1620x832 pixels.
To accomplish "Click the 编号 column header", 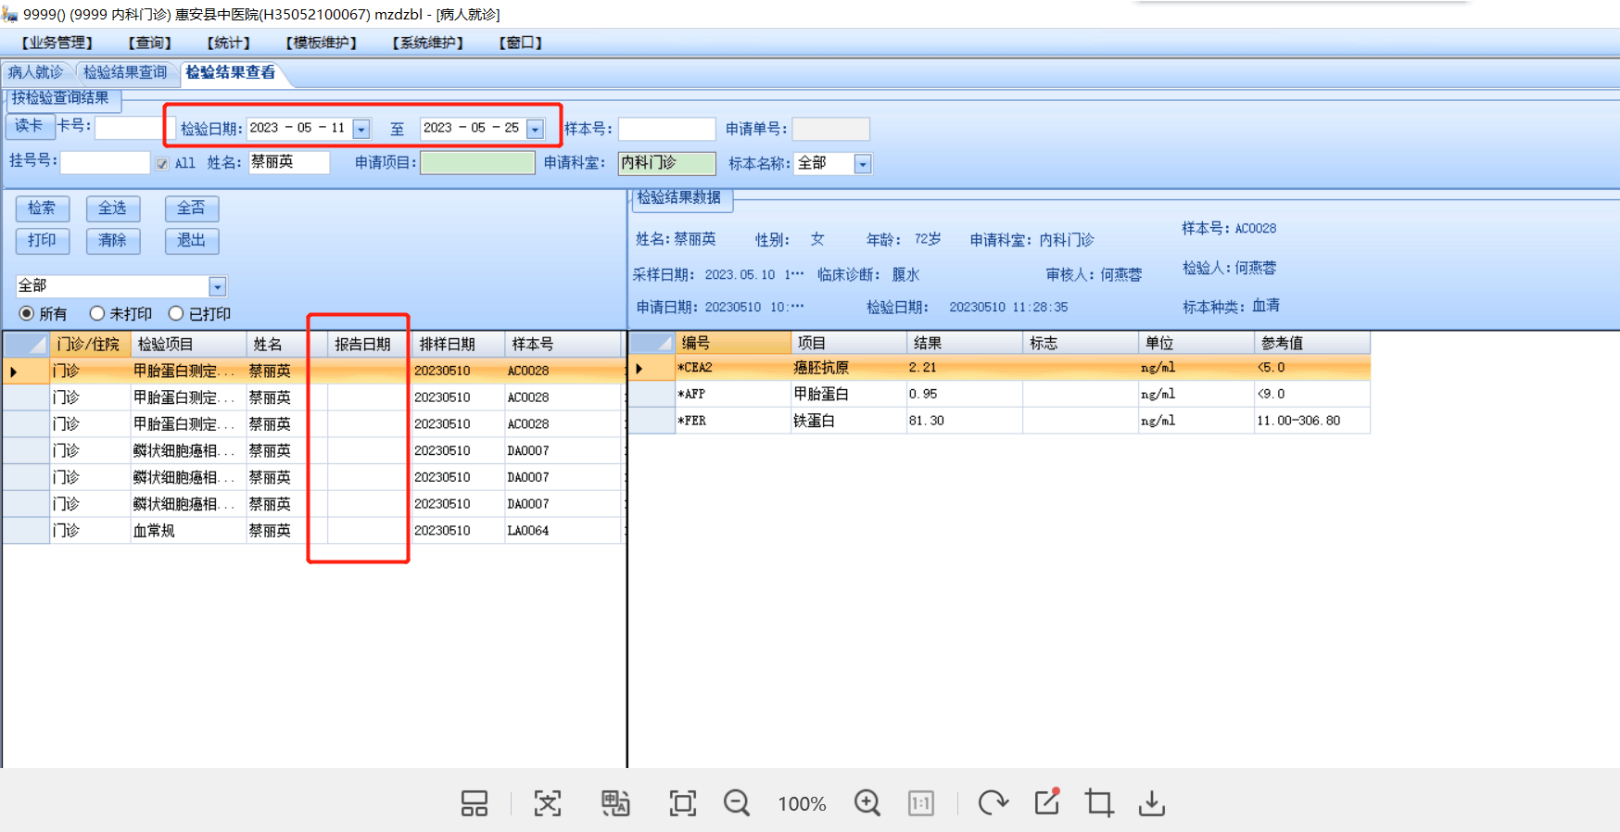I will coord(732,343).
